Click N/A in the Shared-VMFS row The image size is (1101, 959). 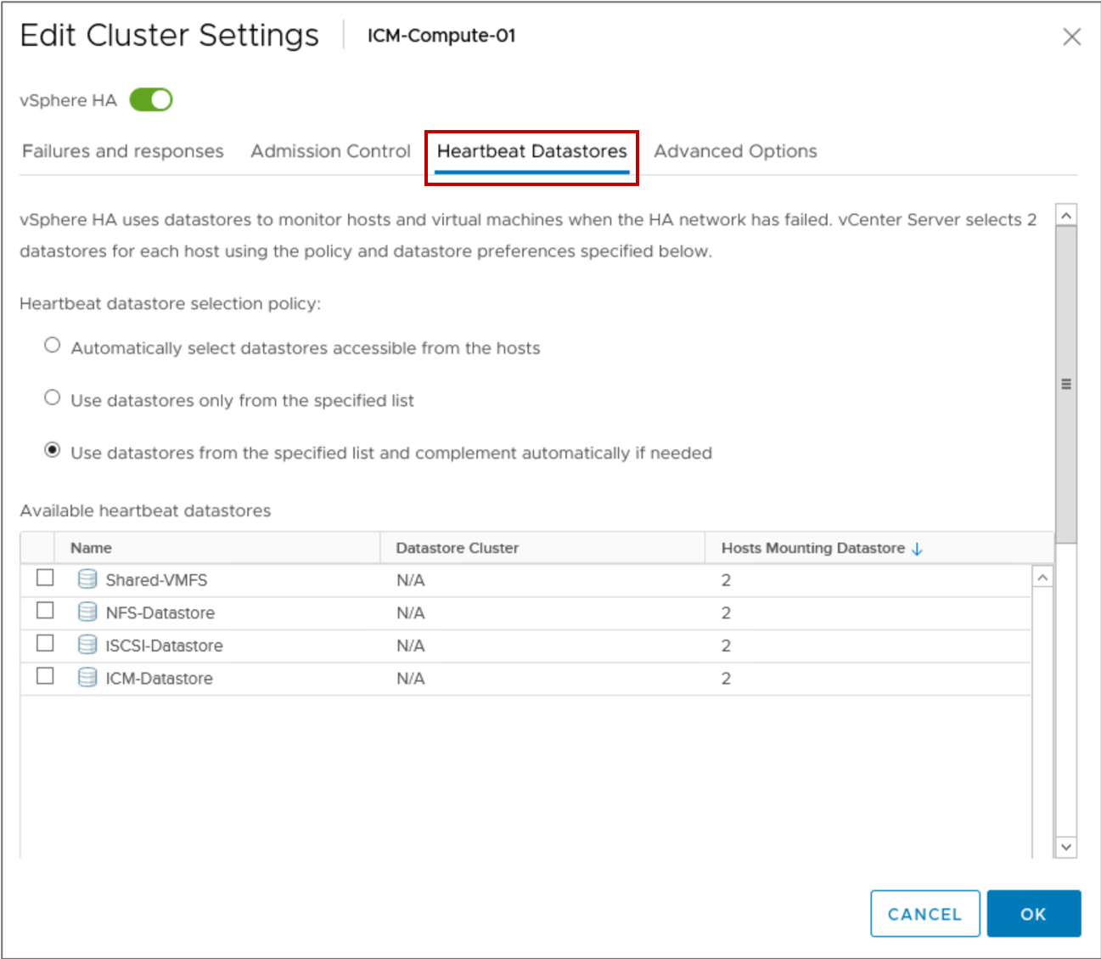[x=411, y=580]
